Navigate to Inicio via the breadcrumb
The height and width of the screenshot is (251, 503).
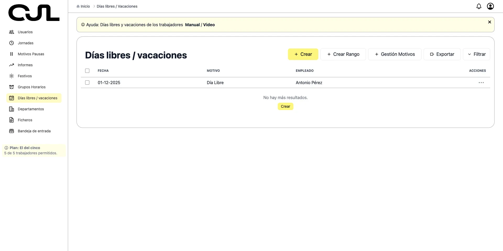coord(85,6)
